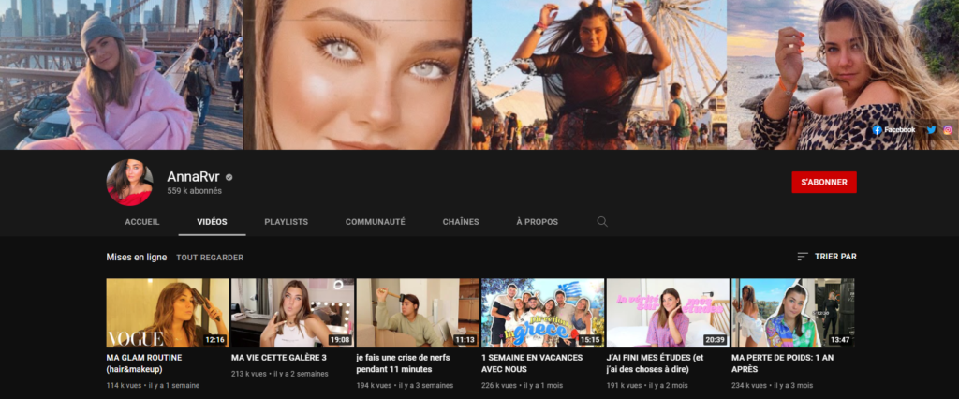The width and height of the screenshot is (959, 399).
Task: Click the channel search magnifier icon
Action: tap(602, 222)
